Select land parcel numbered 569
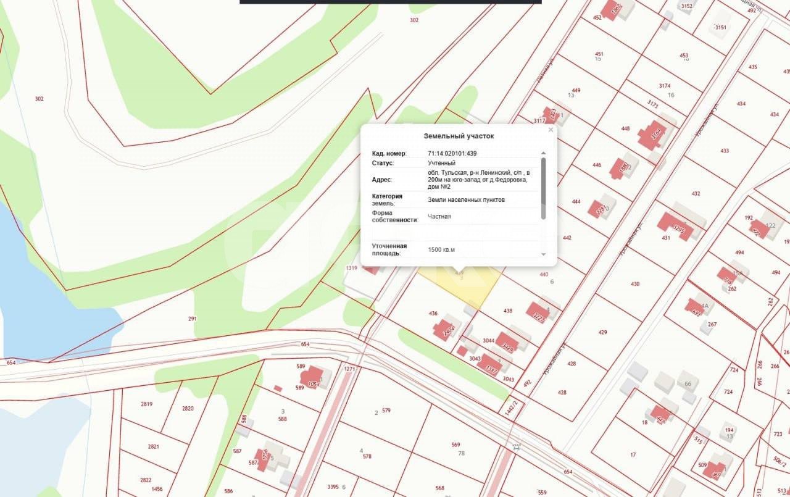Viewport: 790px width, 497px height. point(456,445)
